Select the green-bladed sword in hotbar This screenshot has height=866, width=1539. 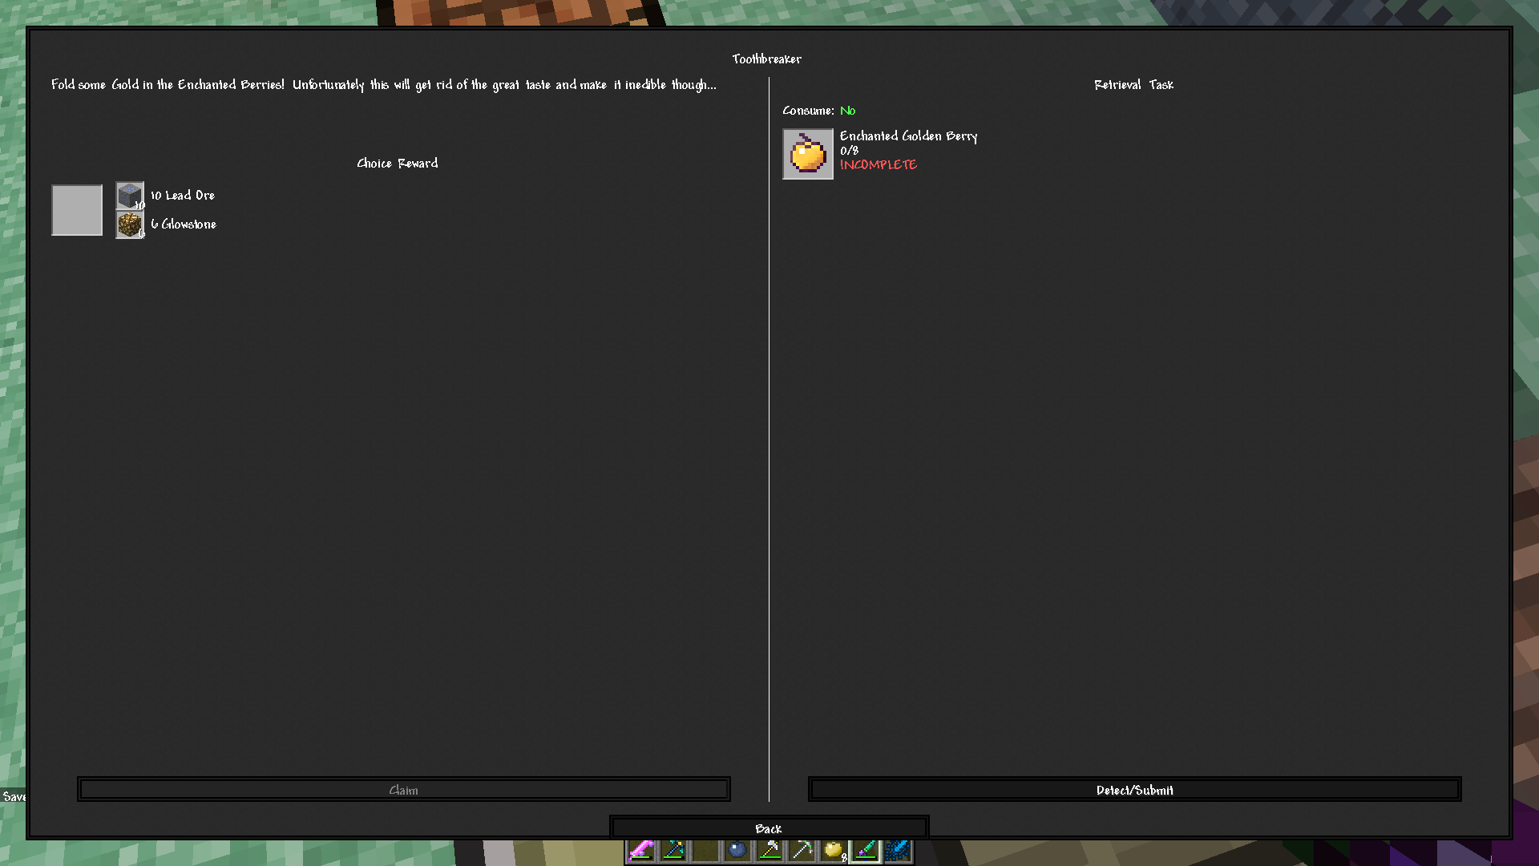(x=866, y=850)
